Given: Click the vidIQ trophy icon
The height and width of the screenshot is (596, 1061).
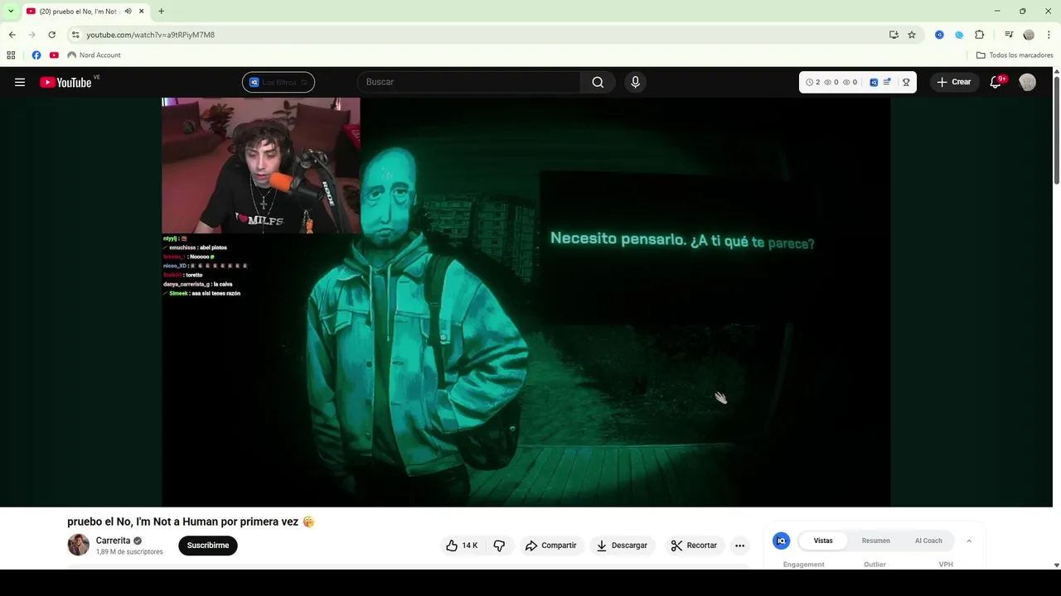Looking at the screenshot, I should click(x=906, y=82).
